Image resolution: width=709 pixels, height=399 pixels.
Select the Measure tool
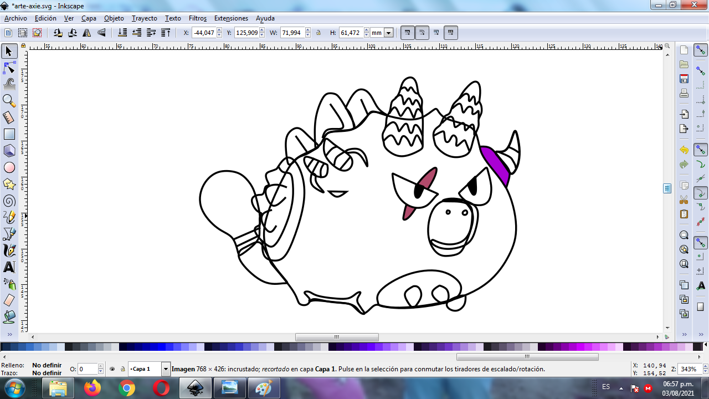tap(9, 117)
